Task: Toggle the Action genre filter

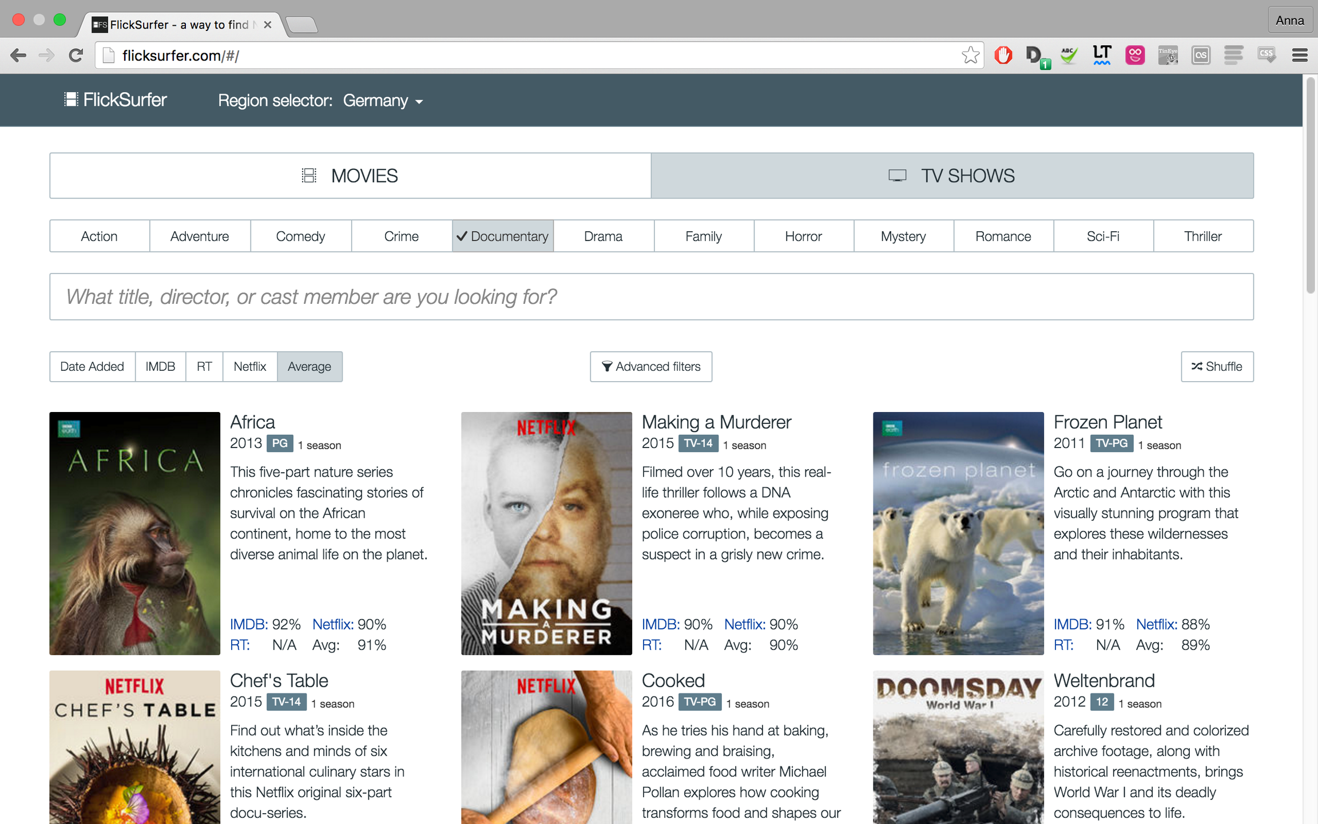Action: click(x=100, y=236)
